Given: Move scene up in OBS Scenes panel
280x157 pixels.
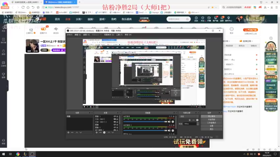Looking at the screenshot, I should pyautogui.click(x=77, y=133).
